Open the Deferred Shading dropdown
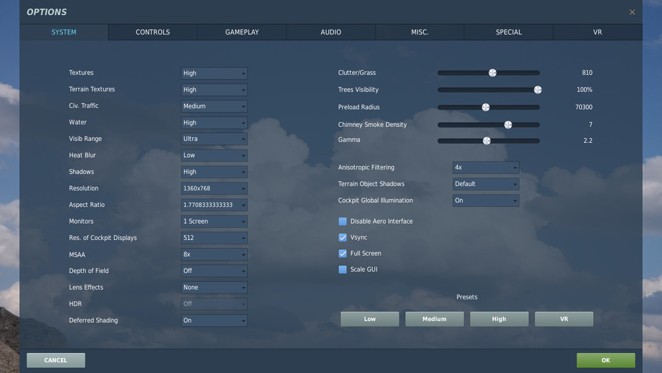This screenshot has width=662, height=373. tap(214, 320)
